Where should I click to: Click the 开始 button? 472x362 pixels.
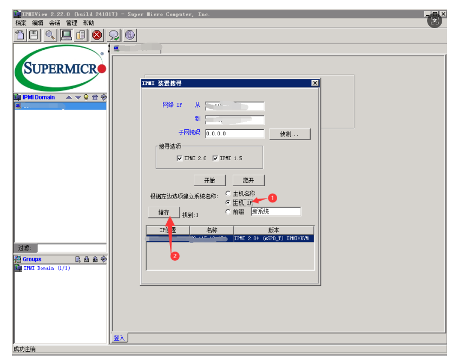pos(209,180)
